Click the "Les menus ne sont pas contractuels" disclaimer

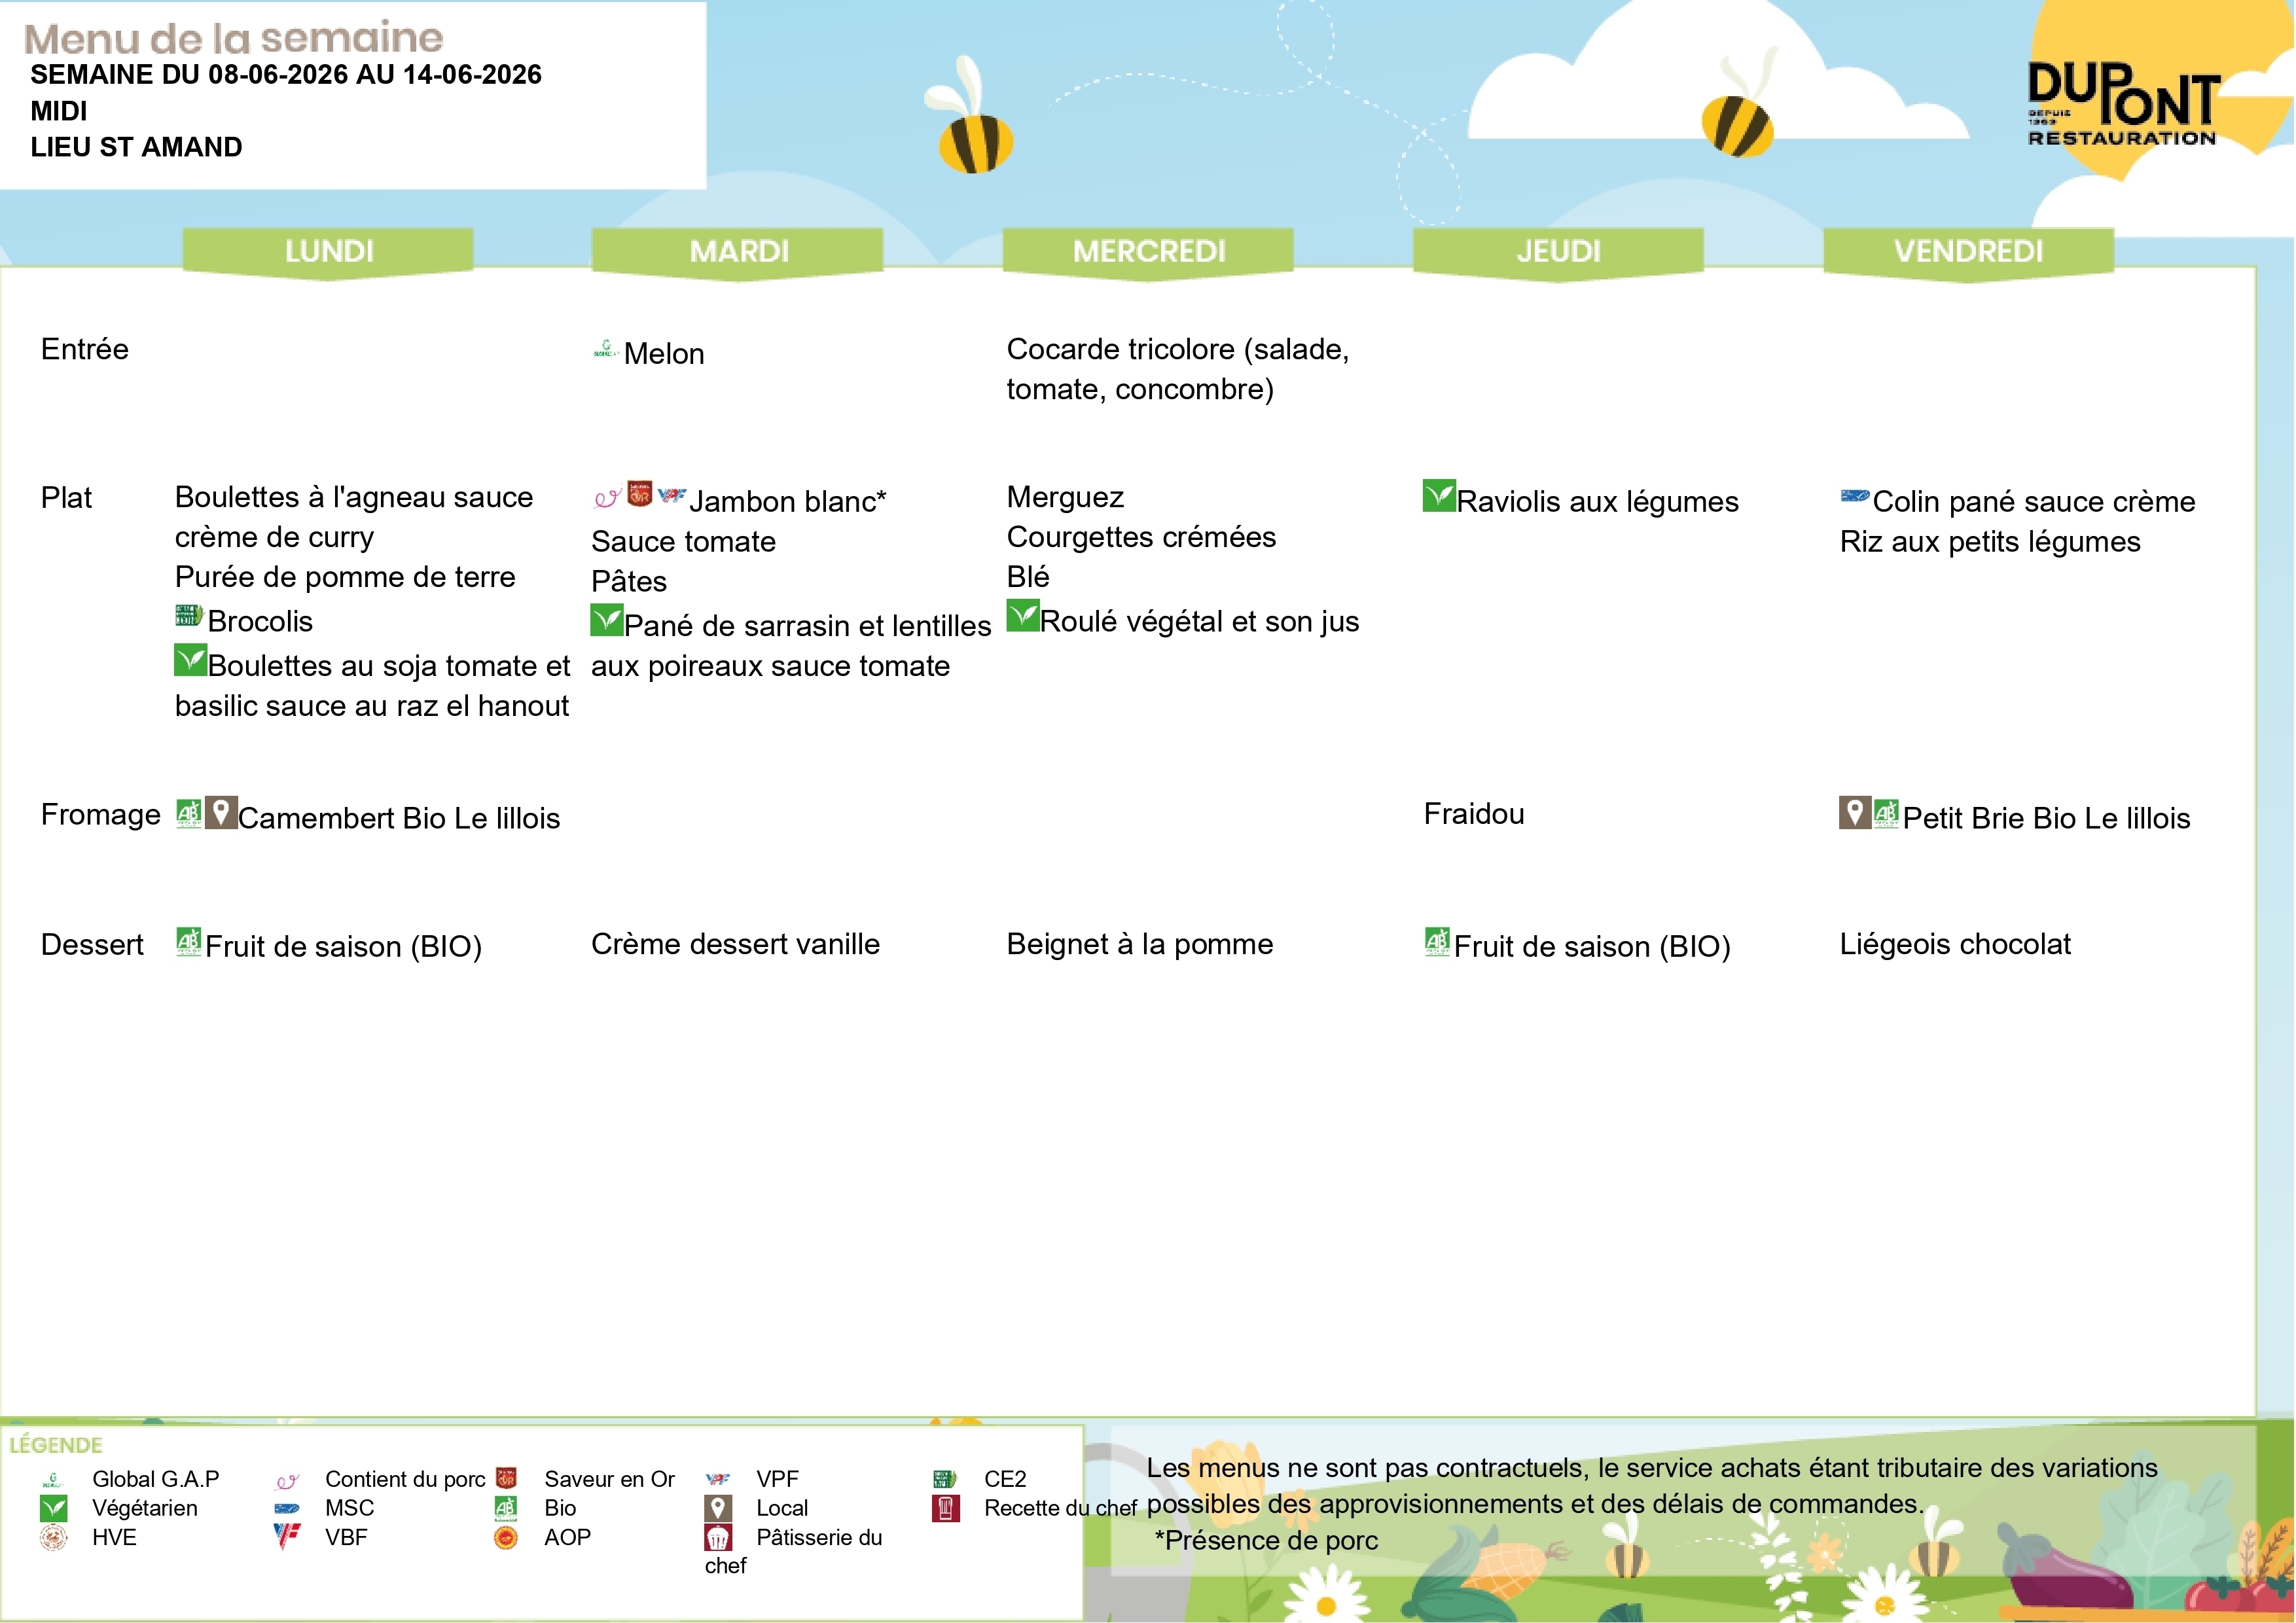click(x=1652, y=1486)
